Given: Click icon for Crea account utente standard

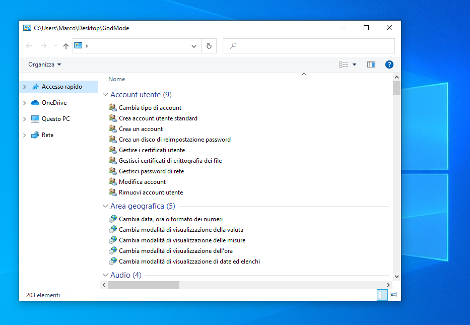Looking at the screenshot, I should click(x=113, y=118).
